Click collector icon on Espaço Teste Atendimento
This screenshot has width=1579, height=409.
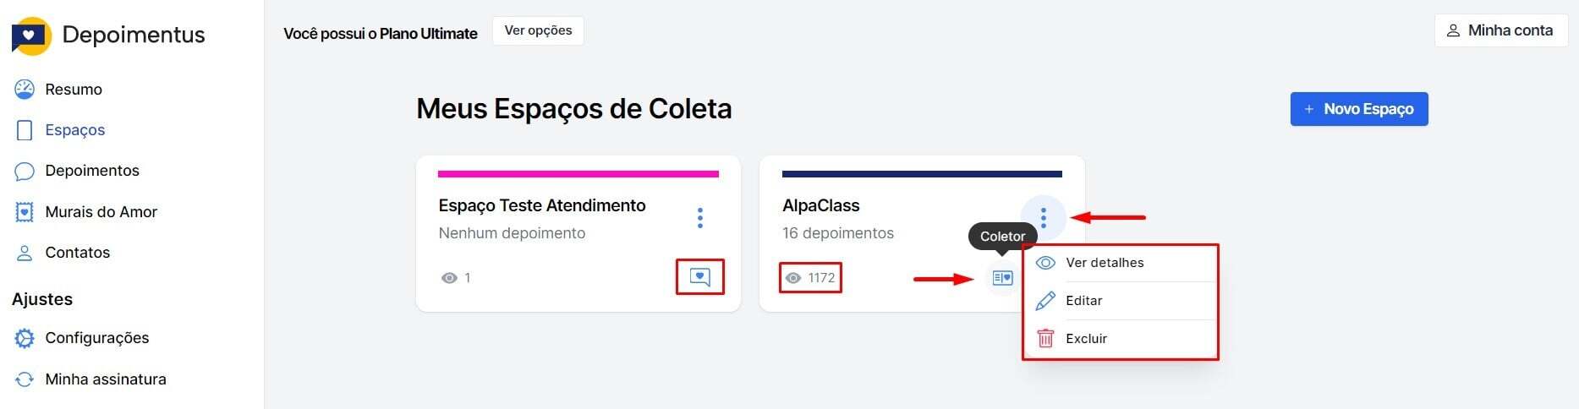tap(700, 277)
